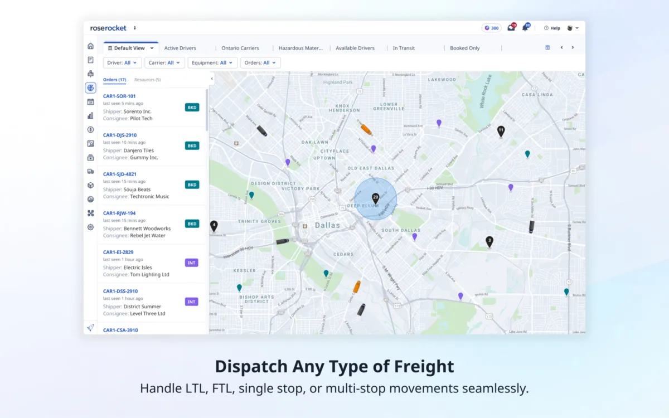Switch to the Active Drivers view tab
Viewport: 669px width, 418px height.
tap(180, 48)
